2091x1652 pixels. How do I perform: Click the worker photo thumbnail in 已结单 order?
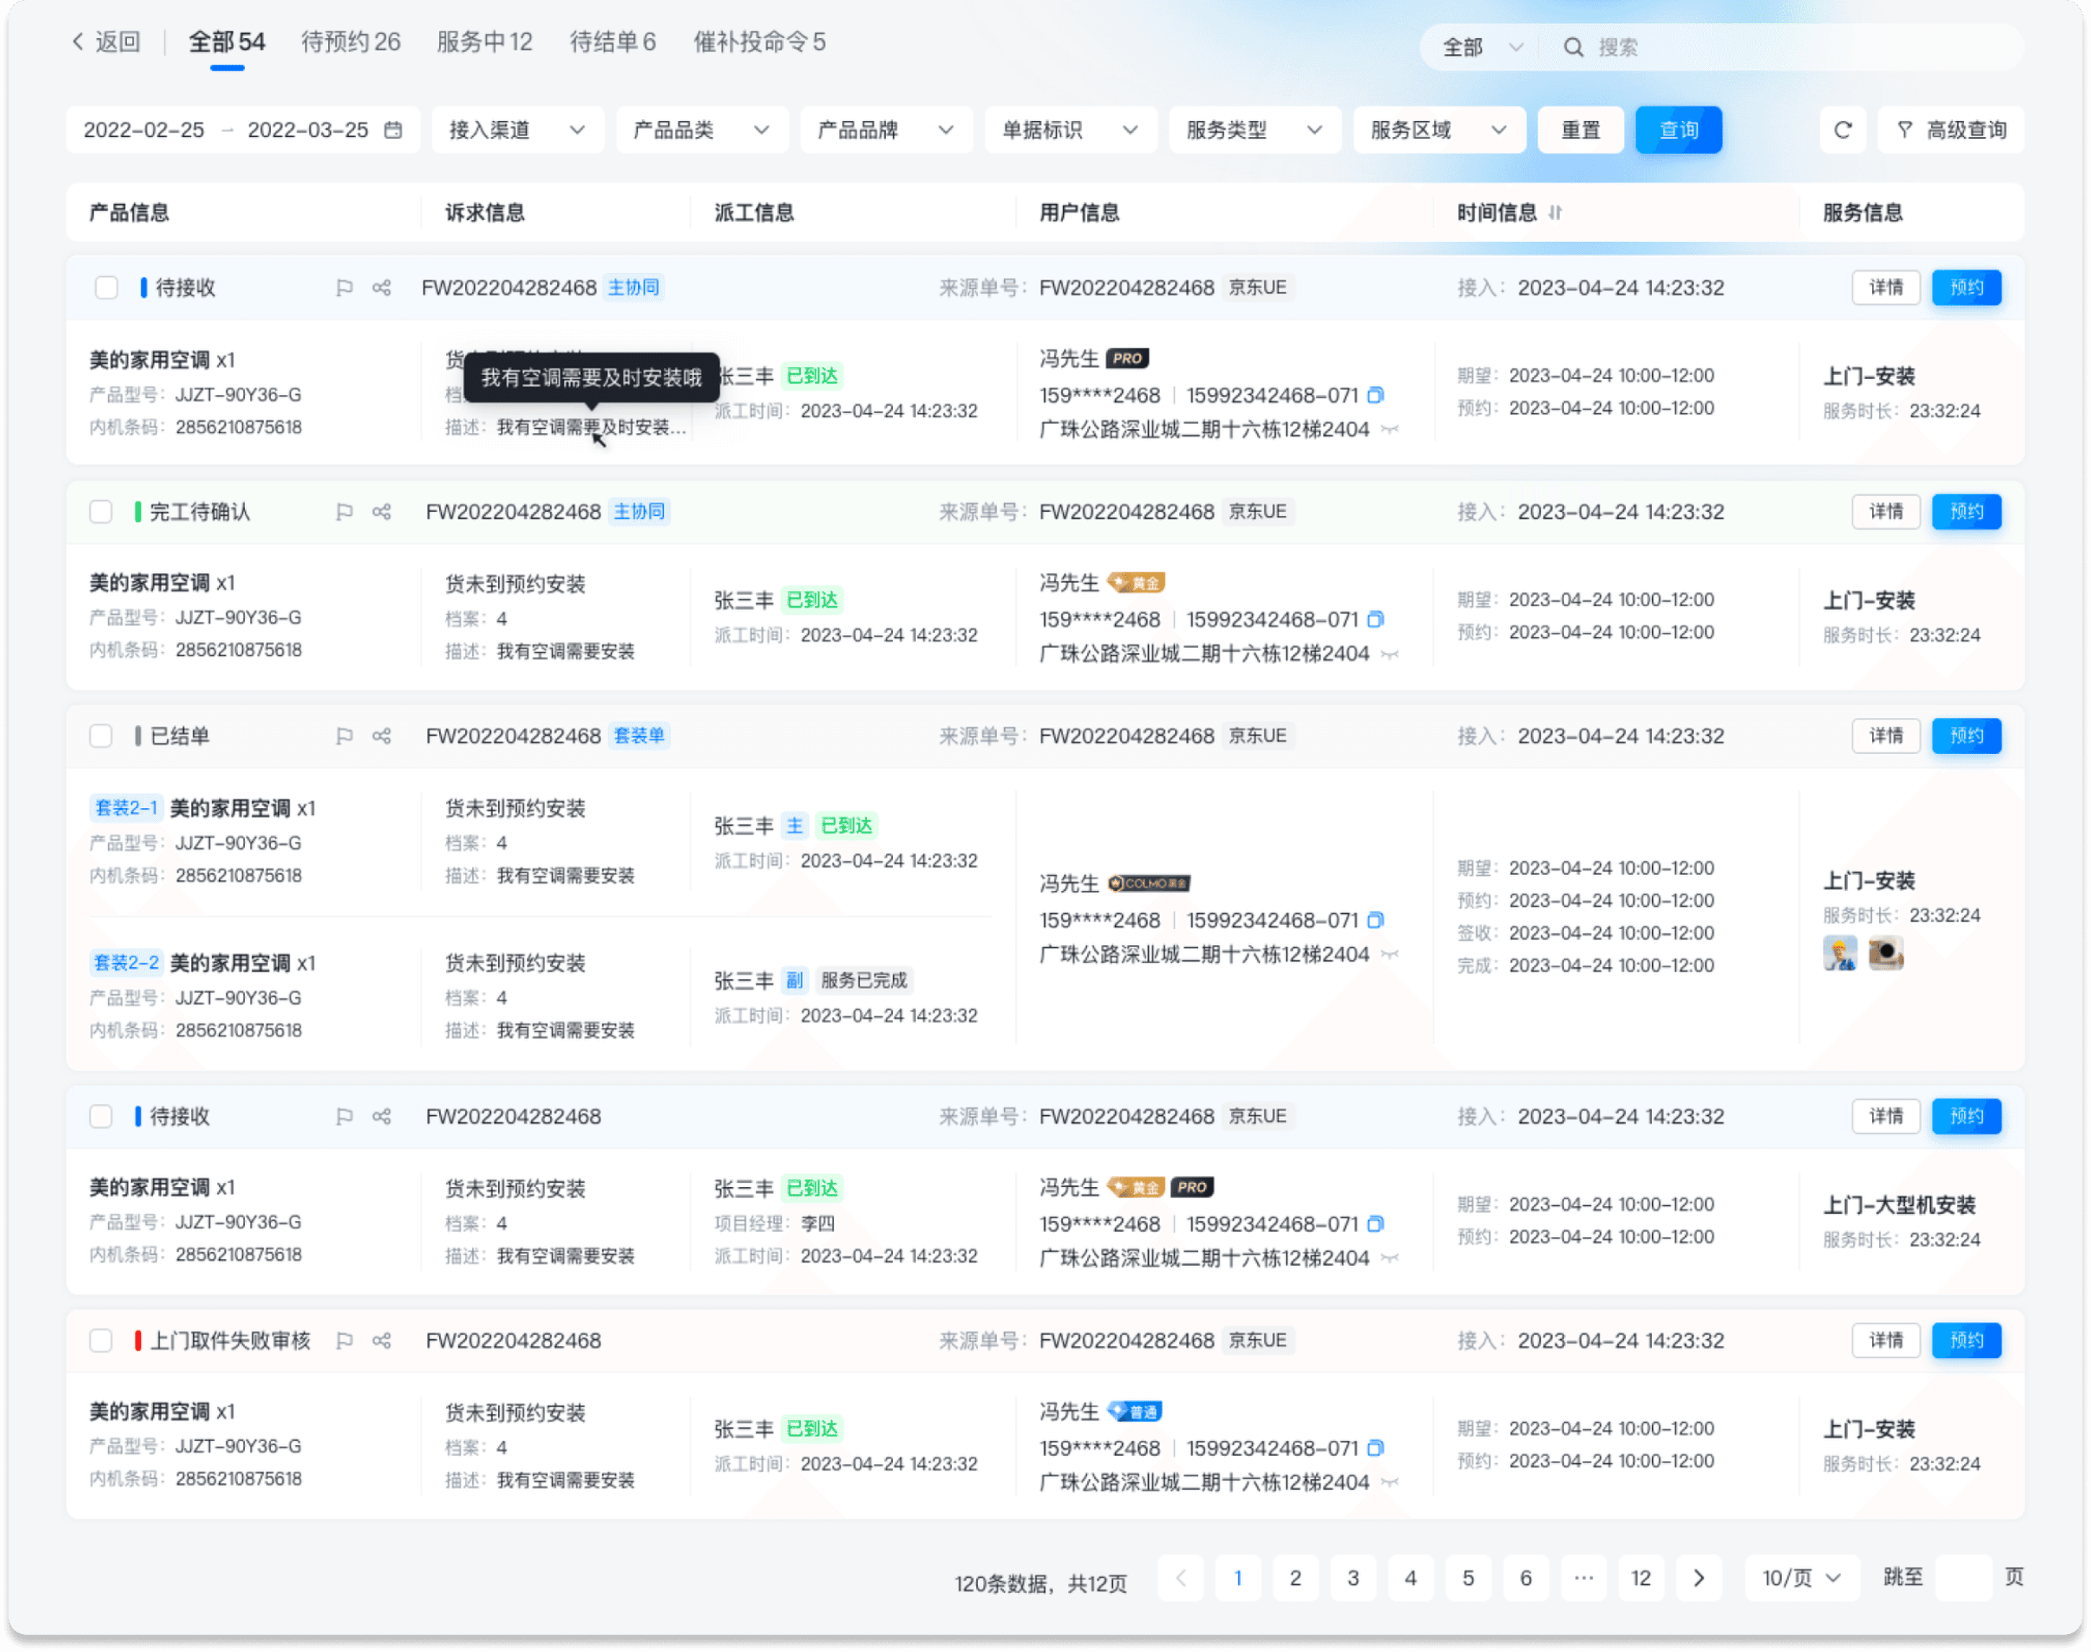click(1839, 954)
